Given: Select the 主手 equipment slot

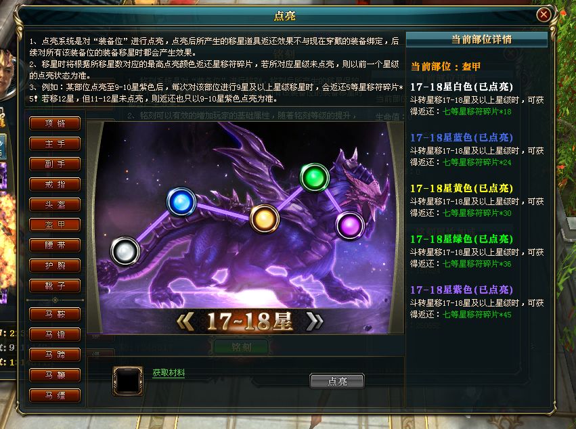Looking at the screenshot, I should [55, 143].
